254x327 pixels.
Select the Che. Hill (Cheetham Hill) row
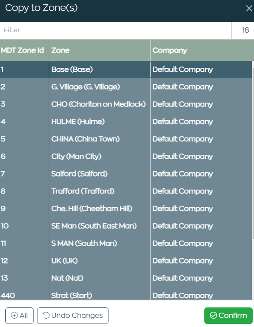(126, 208)
